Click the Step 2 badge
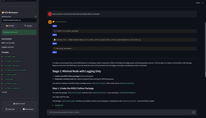206x118 pixels. 54,35
